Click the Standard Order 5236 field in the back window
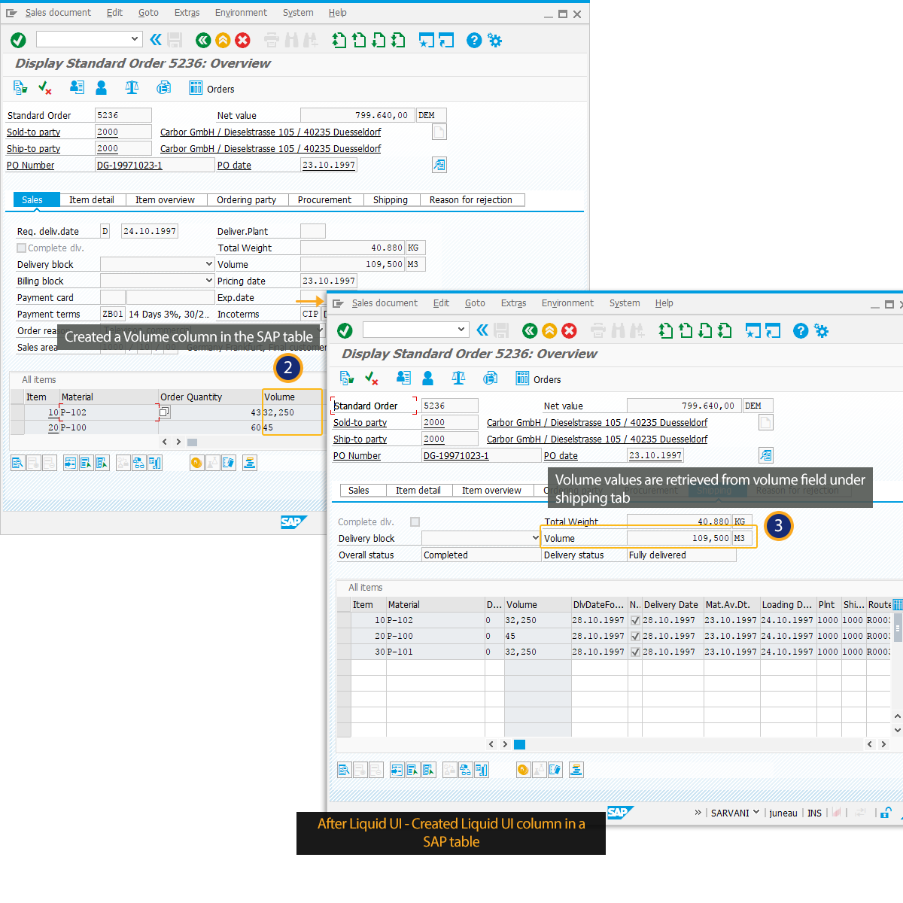Screen dimensions: 903x903 (123, 115)
